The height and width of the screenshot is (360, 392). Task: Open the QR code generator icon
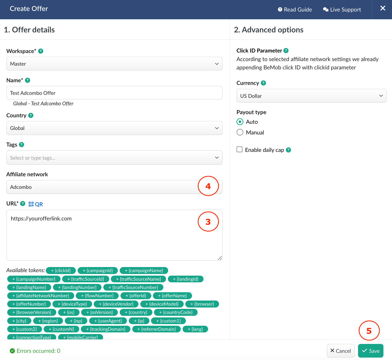pyautogui.click(x=36, y=204)
